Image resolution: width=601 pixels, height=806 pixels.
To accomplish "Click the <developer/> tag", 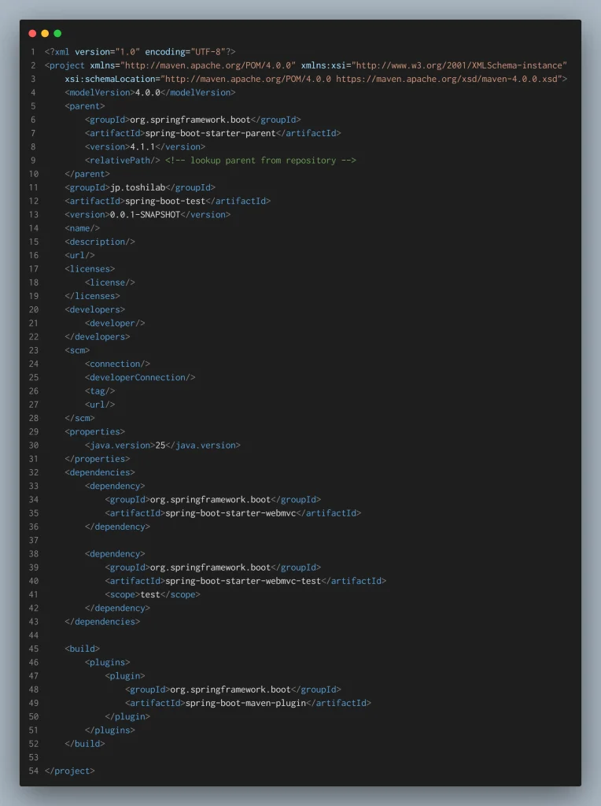I will pyautogui.click(x=115, y=323).
